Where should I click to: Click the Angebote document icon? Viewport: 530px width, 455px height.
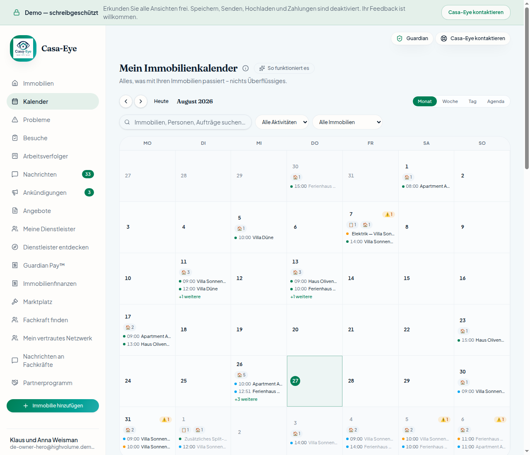pyautogui.click(x=15, y=211)
